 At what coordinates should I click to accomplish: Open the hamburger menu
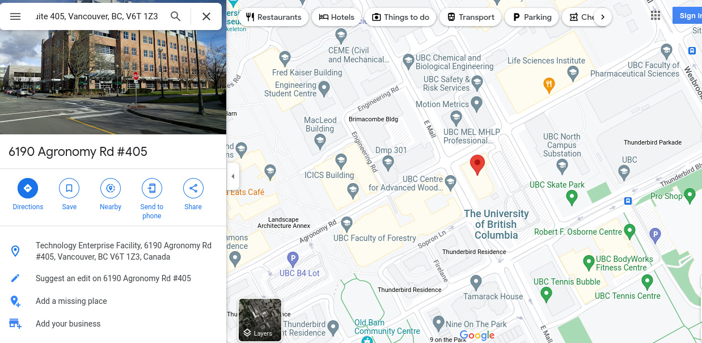click(15, 16)
